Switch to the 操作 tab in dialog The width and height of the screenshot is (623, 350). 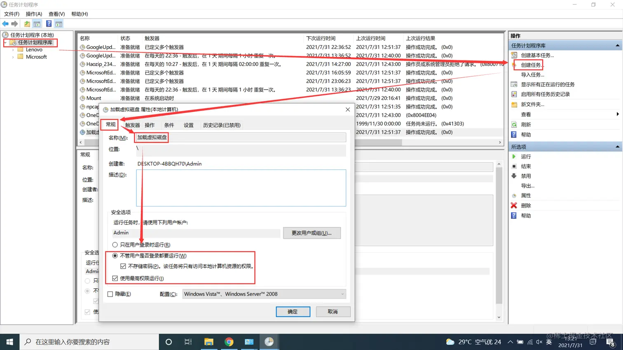(150, 125)
